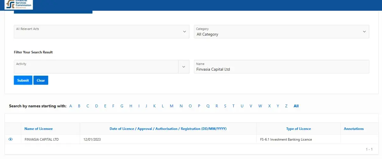Filter names starting with E

tap(105, 106)
